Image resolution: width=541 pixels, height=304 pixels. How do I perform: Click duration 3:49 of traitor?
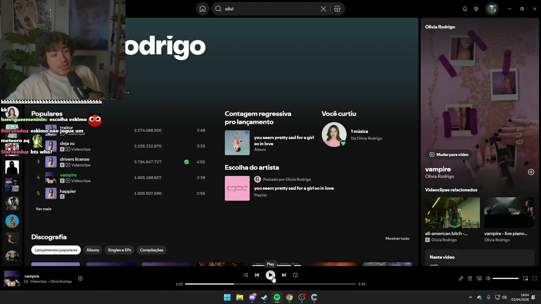click(x=201, y=130)
